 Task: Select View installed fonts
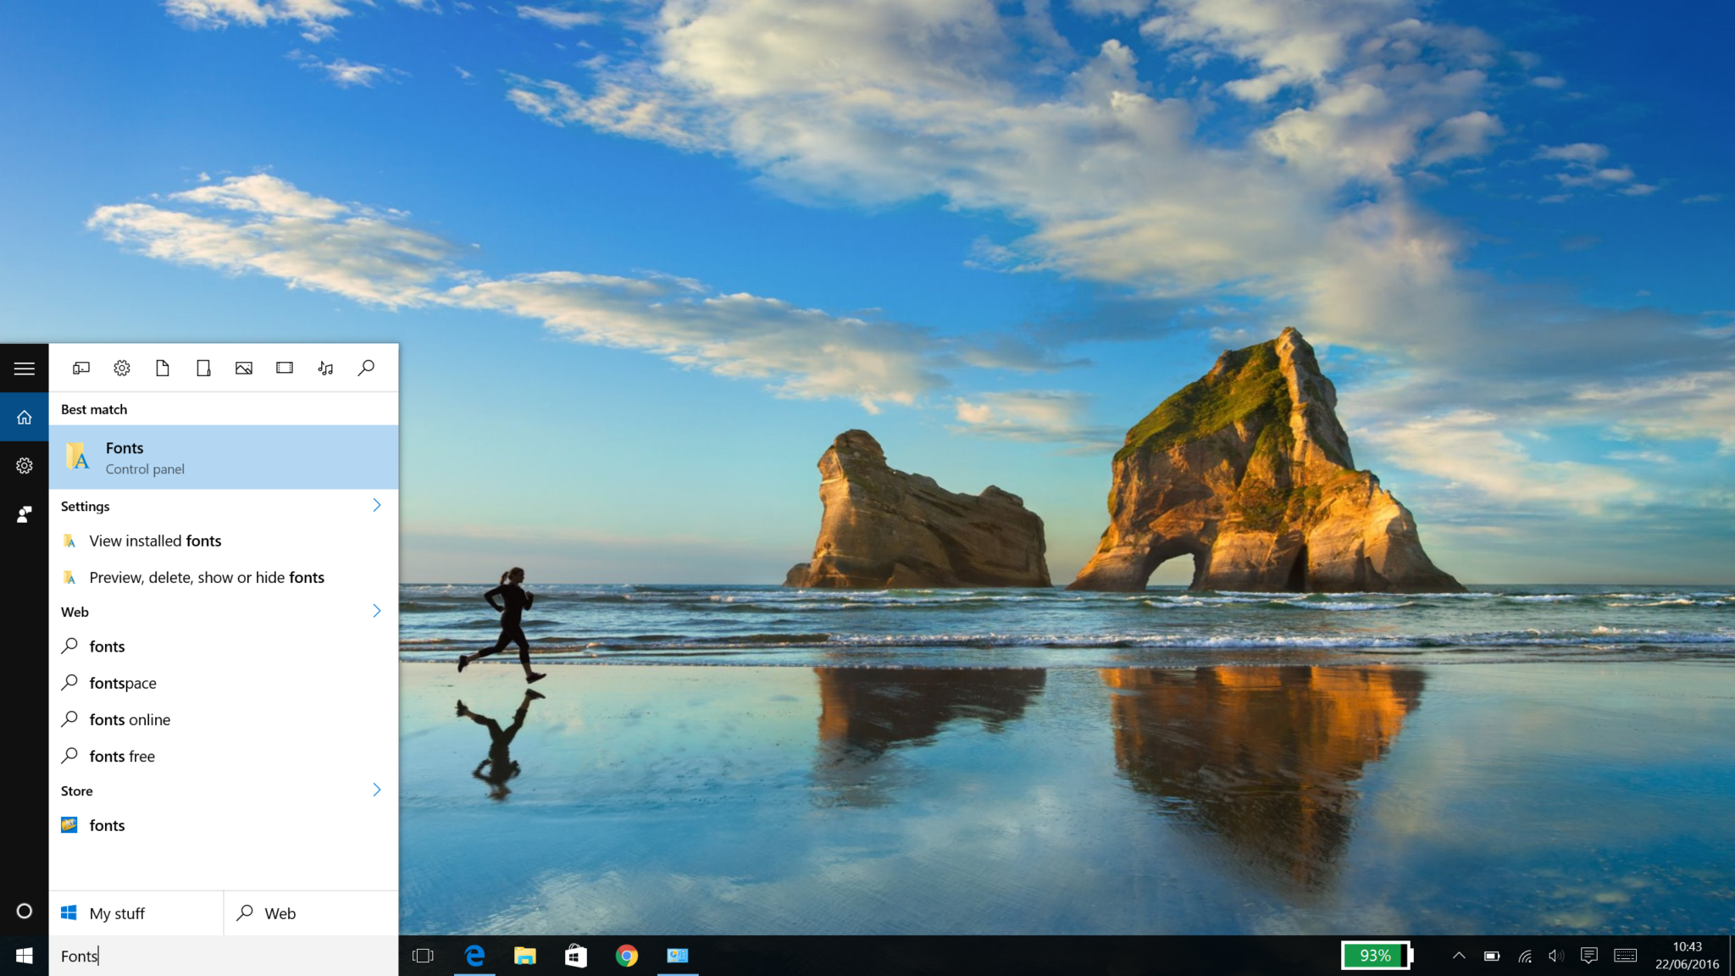(155, 541)
